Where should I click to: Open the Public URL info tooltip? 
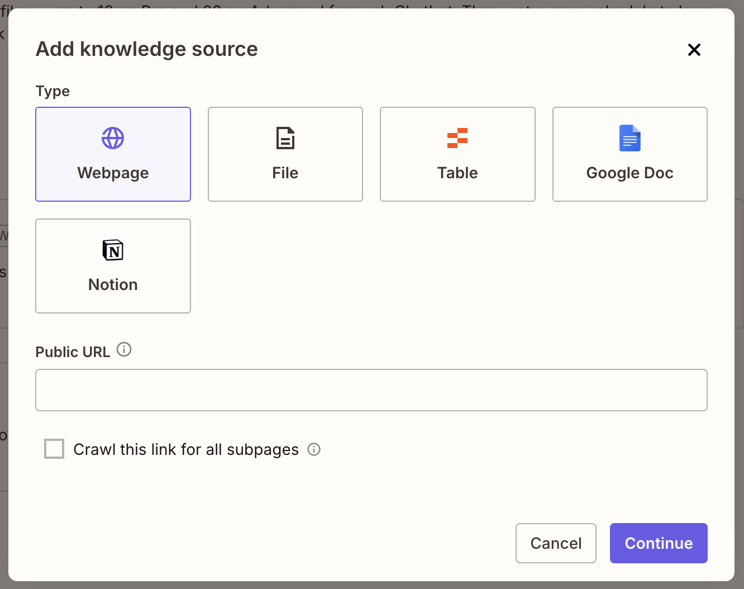click(x=123, y=349)
